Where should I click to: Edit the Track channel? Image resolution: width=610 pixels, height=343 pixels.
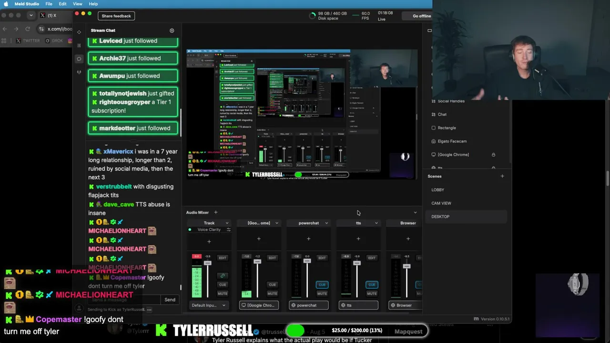[223, 258]
